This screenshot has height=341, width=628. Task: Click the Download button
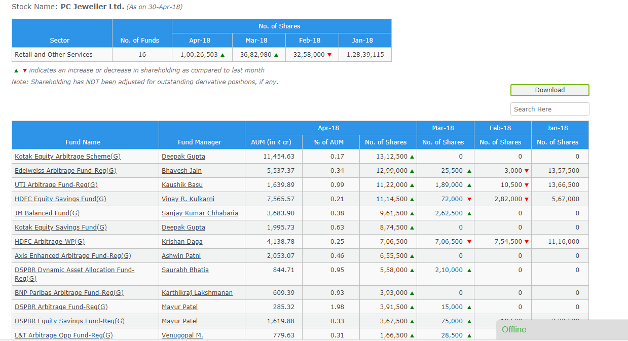pyautogui.click(x=549, y=90)
